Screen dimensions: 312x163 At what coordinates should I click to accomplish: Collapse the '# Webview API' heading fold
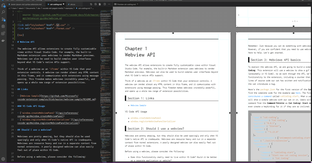[16, 42]
